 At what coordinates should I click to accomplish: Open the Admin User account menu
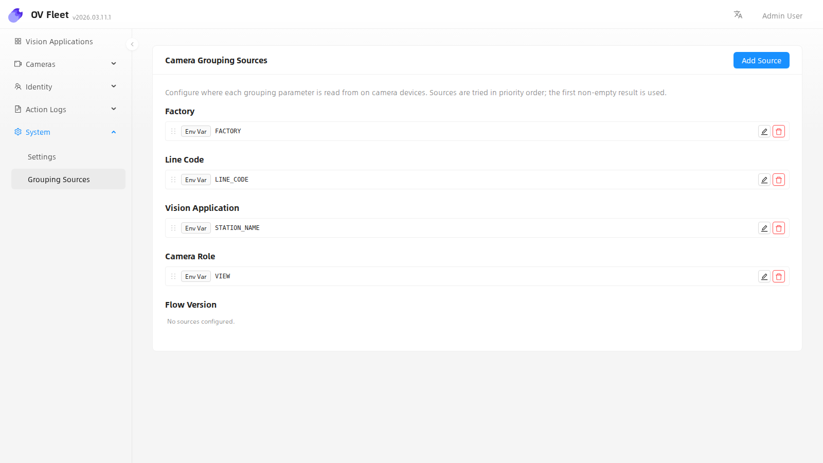[782, 16]
